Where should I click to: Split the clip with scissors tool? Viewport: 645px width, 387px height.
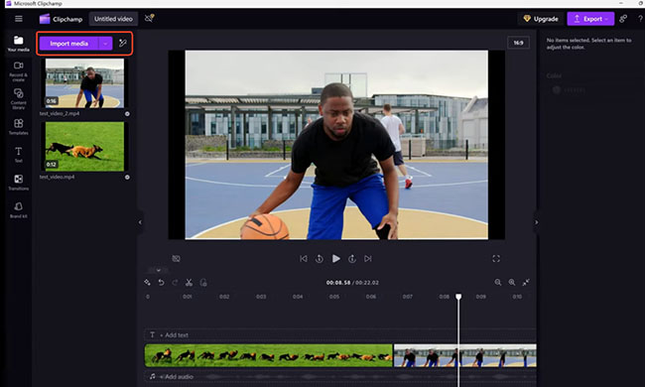189,282
